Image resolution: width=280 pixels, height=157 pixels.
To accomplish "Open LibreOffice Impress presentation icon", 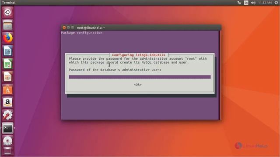I will pos(7,77).
